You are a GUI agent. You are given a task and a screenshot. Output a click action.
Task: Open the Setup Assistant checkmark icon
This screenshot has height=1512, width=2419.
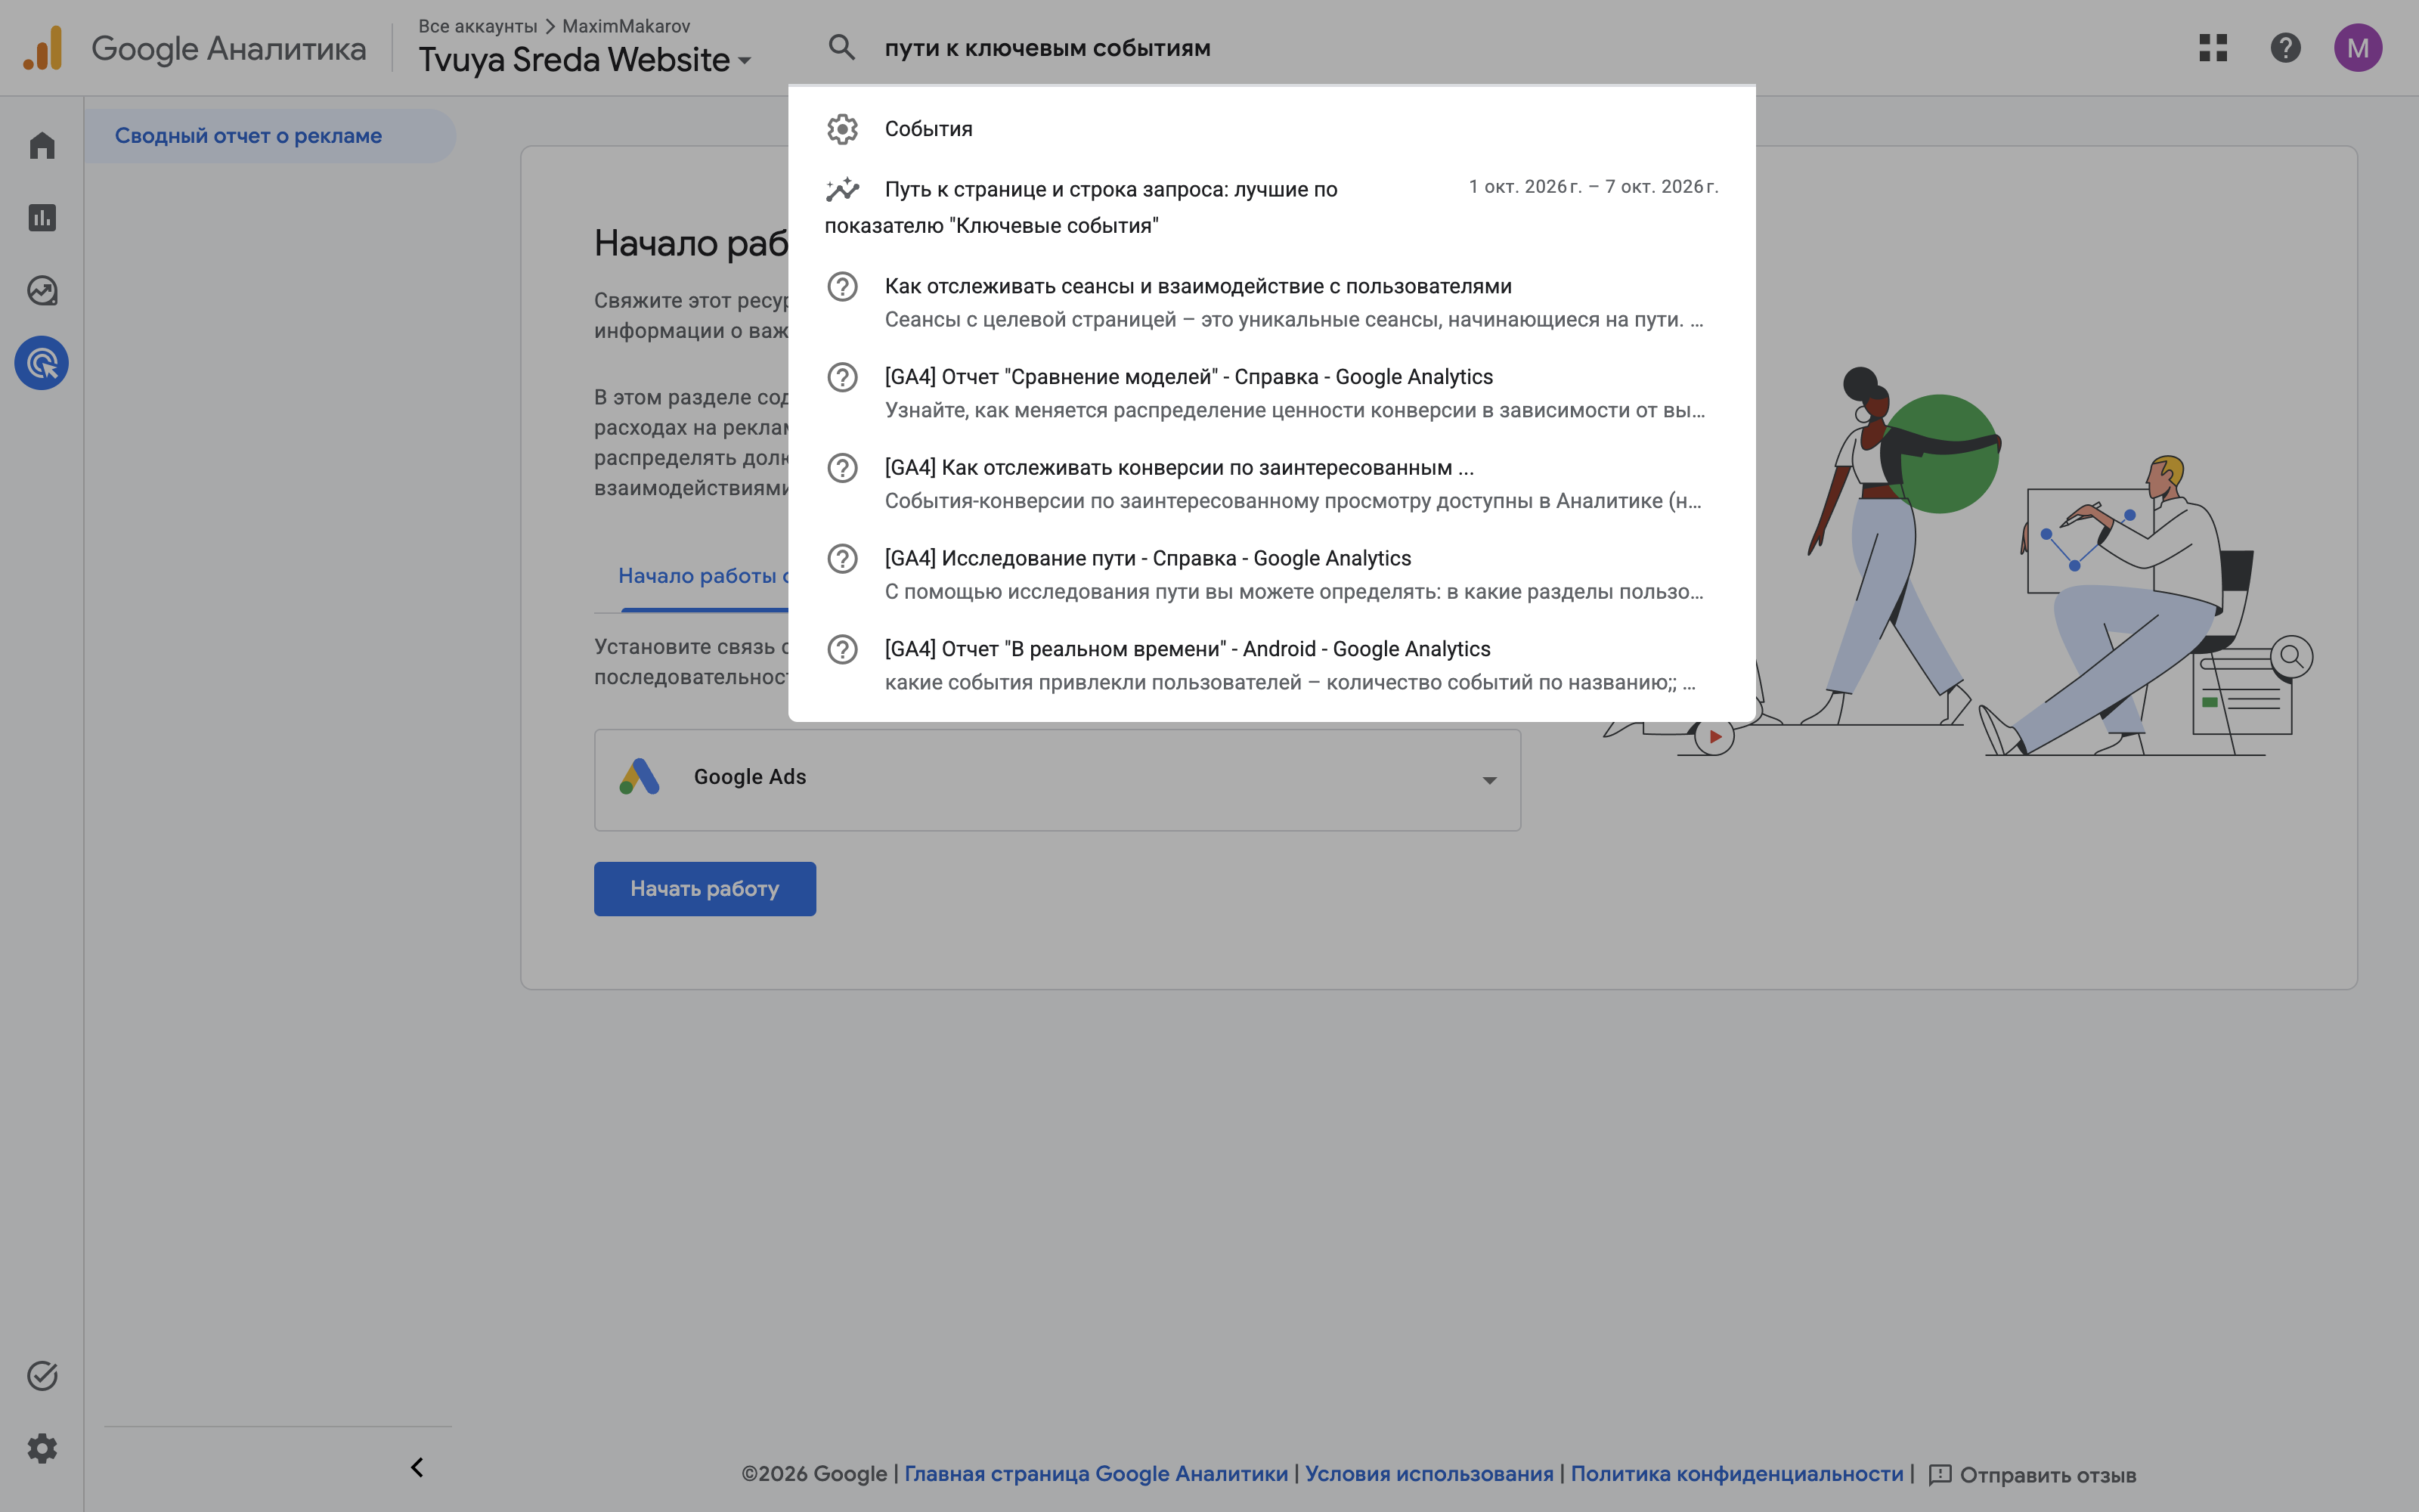(42, 1376)
